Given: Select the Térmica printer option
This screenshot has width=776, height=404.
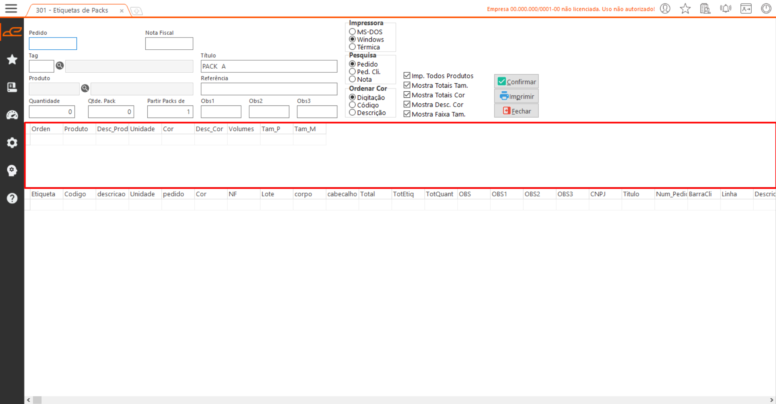Looking at the screenshot, I should click(352, 47).
